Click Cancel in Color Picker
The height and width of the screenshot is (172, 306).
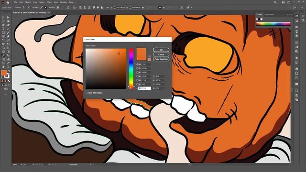click(161, 54)
